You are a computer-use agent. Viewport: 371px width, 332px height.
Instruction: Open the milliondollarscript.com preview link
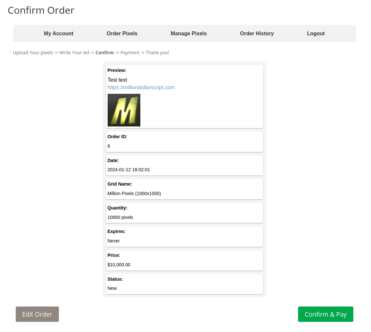click(x=141, y=88)
